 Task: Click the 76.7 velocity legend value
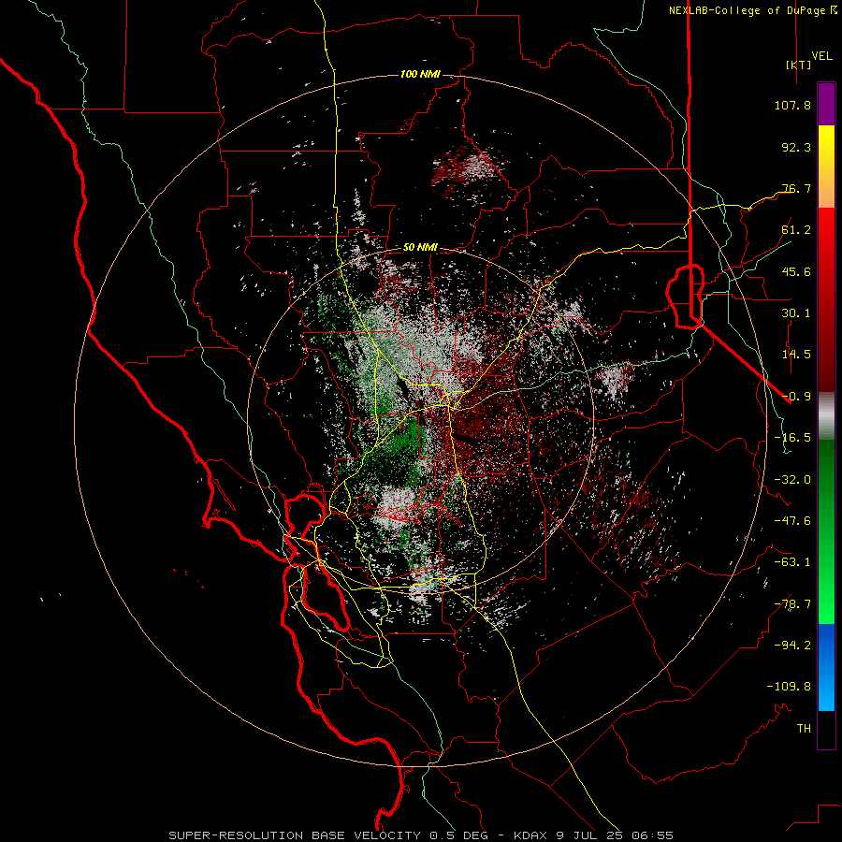coord(796,188)
